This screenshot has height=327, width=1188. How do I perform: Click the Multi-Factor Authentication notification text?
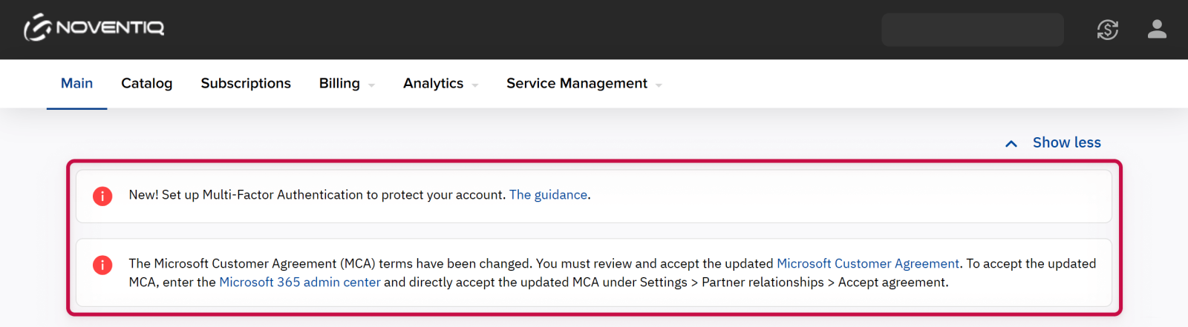click(x=318, y=195)
